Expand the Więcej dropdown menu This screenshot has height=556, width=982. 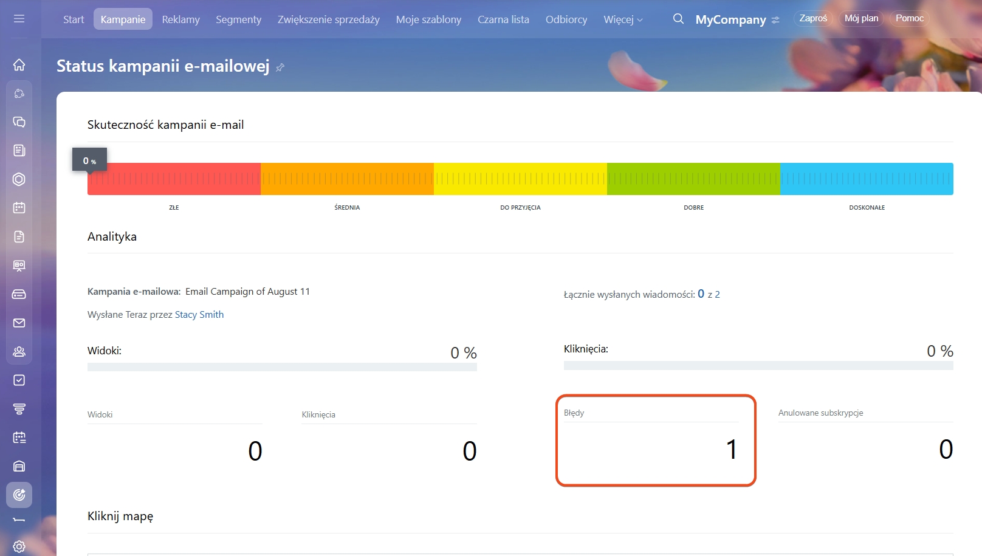623,19
